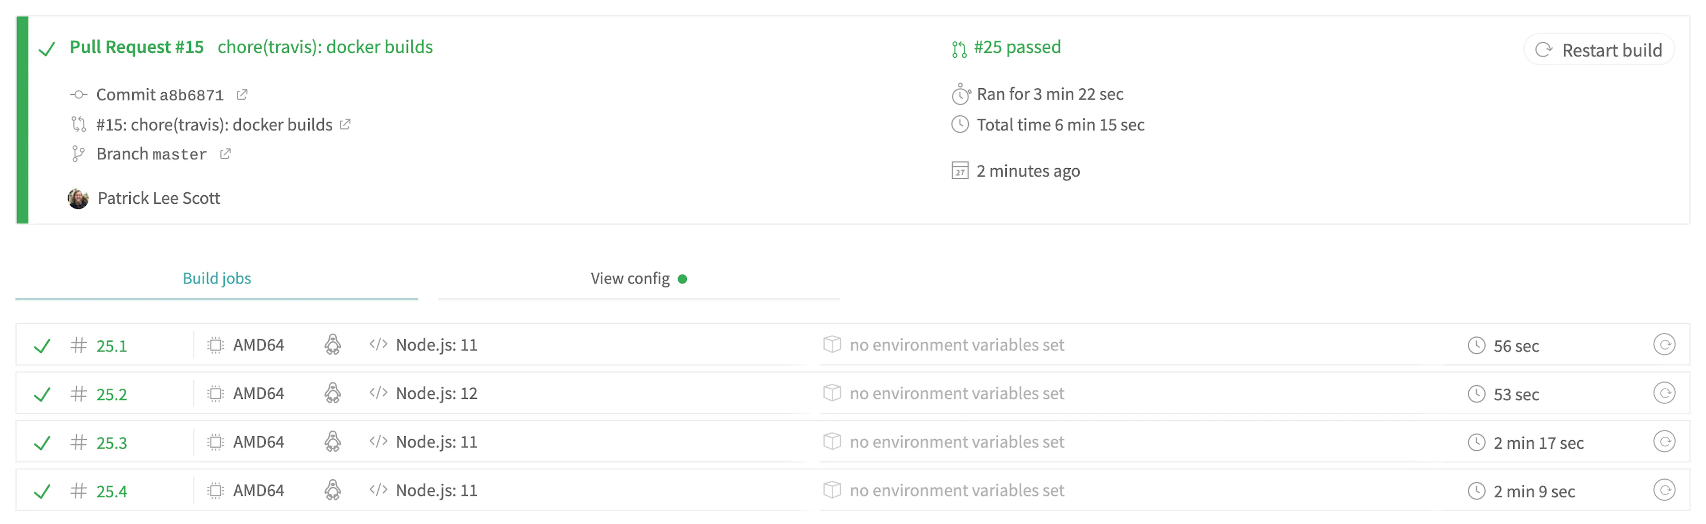Open commit a8b6871 external link icon
Viewport: 1706px width, 524px height.
coord(242,95)
